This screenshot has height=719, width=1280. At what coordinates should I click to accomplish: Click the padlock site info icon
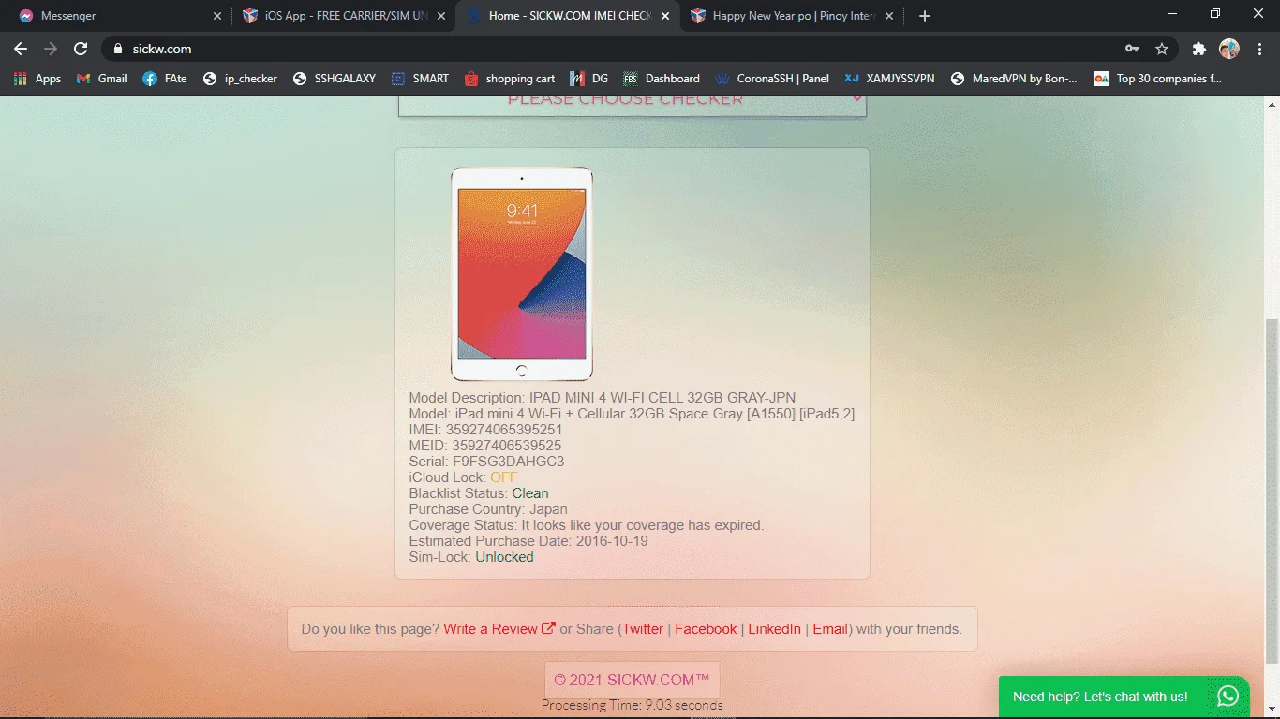[x=117, y=49]
